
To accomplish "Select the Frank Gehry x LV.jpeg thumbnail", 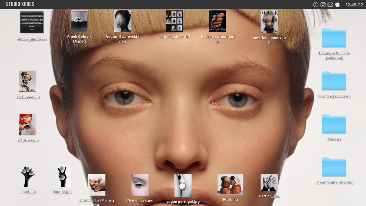I will pyautogui.click(x=79, y=21).
